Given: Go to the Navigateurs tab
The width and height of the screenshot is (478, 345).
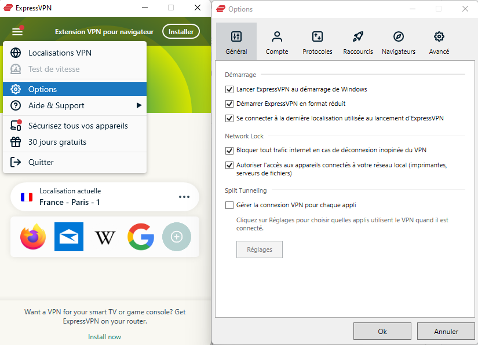Looking at the screenshot, I should (399, 42).
